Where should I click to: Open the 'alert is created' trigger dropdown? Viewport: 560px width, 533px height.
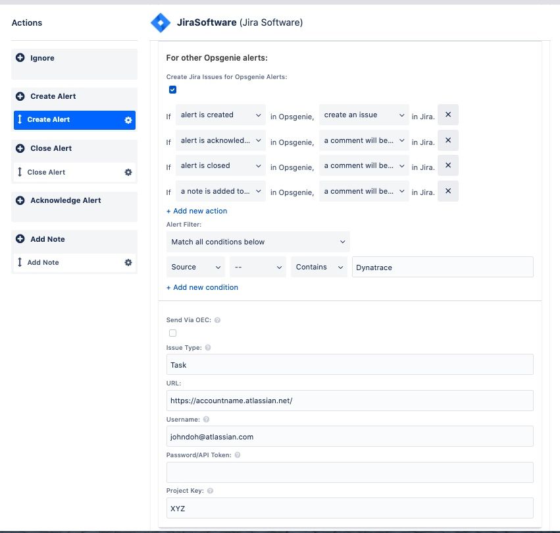(x=220, y=115)
